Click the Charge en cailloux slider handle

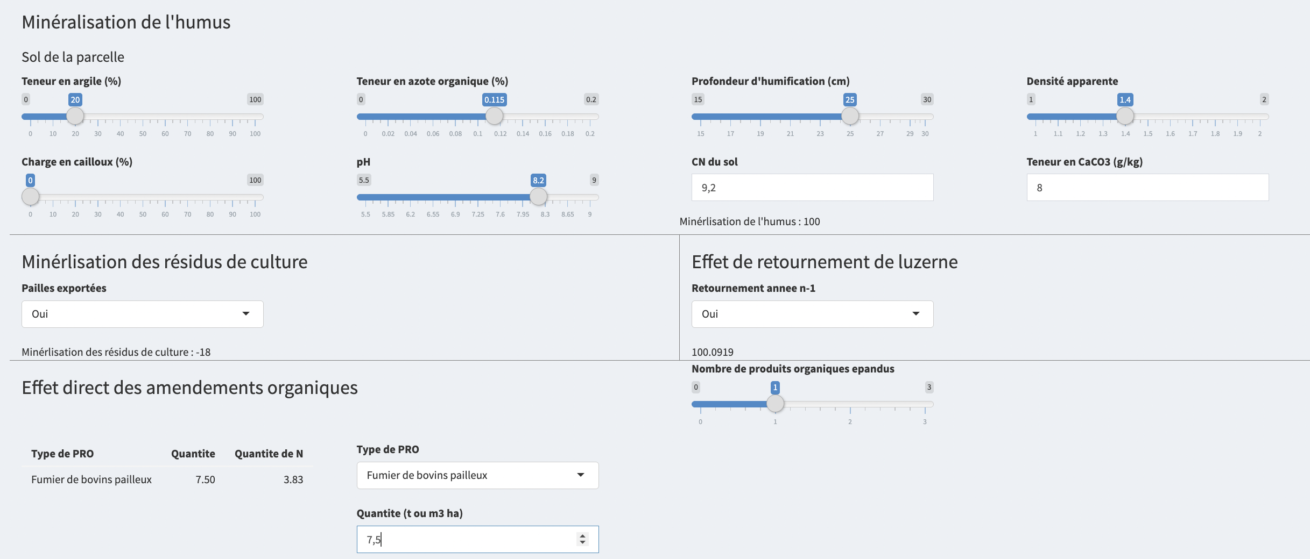[31, 197]
